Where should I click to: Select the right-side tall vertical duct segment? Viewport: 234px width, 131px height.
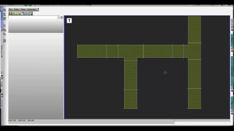pos(194,74)
